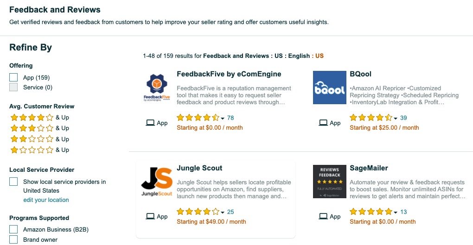Expand FeedbackFive star rating dropdown arrow

[223, 119]
